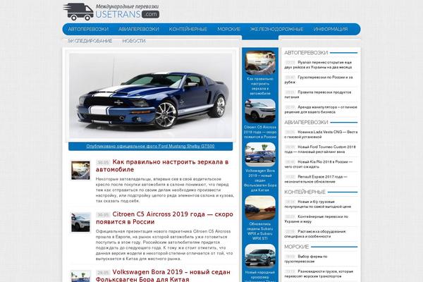Open Volkswagen Bora thumbnail in main article list

tap(80, 276)
